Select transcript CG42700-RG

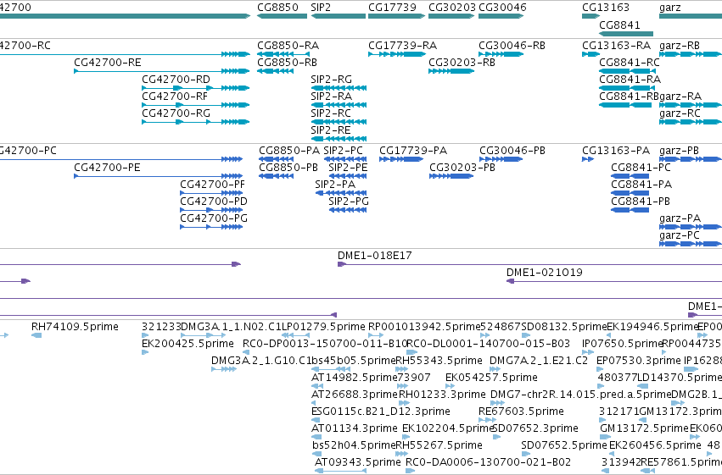(196, 122)
